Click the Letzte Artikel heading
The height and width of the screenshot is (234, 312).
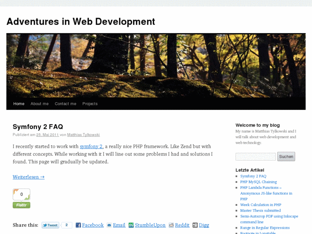(250, 170)
